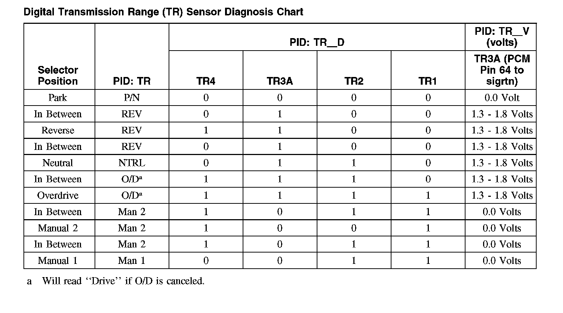Select the NTRL PID value cell
563x313 pixels.
point(132,163)
